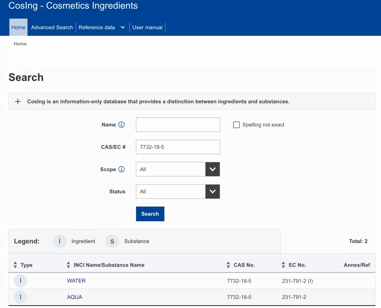Open the Status dropdown

point(212,192)
